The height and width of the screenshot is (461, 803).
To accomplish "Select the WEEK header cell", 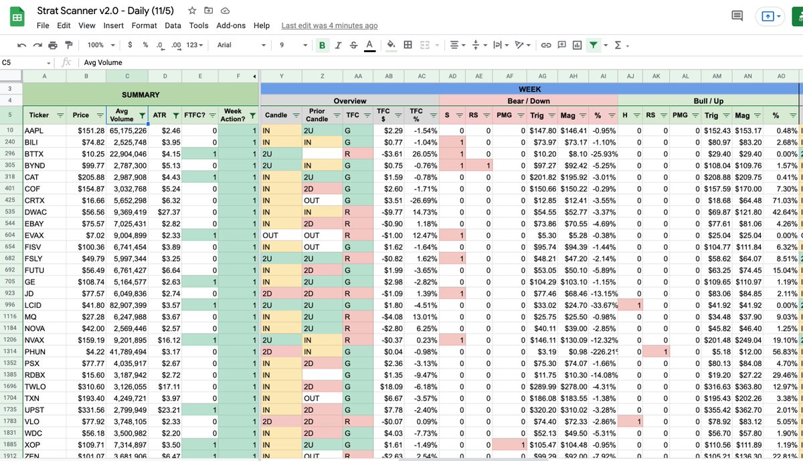I will [x=530, y=89].
